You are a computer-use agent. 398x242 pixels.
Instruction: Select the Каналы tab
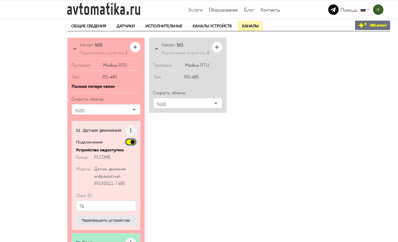pos(250,26)
